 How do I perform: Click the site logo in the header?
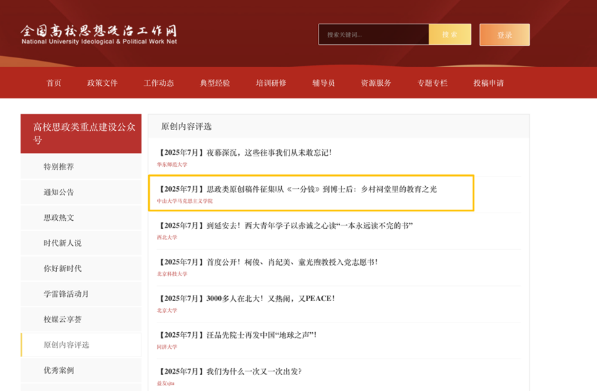tap(99, 35)
